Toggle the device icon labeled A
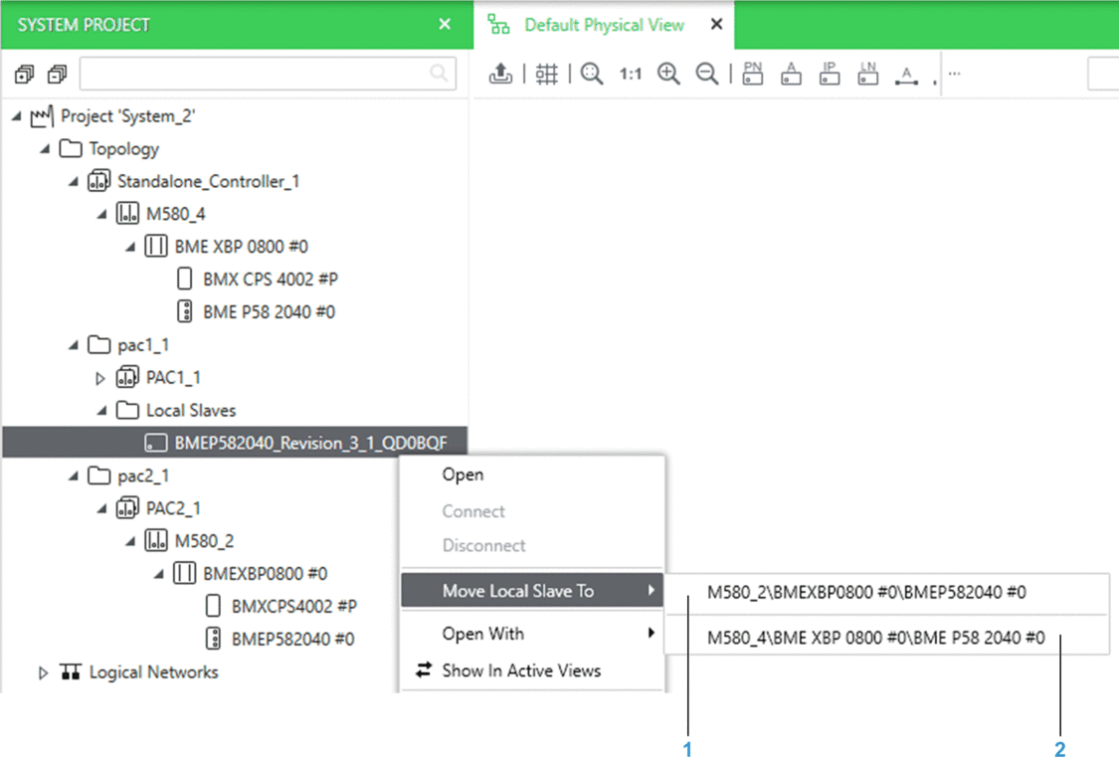 pos(791,73)
